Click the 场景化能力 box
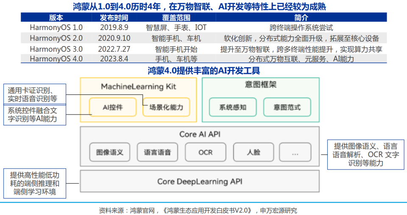 click(x=166, y=107)
